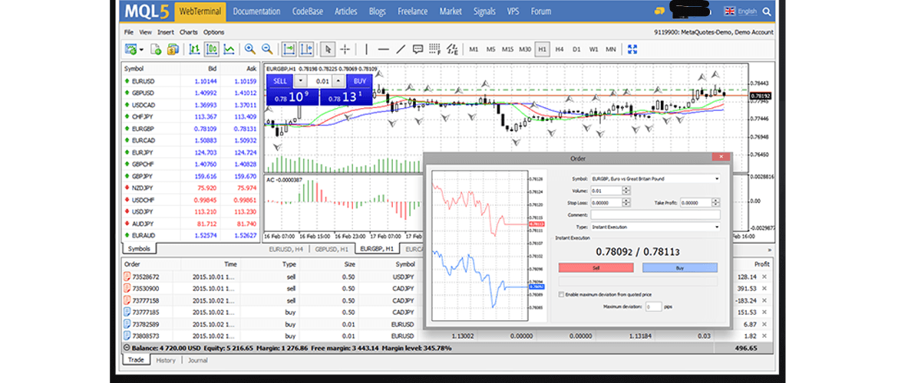This screenshot has height=383, width=921.
Task: Select the horizontal line drawing tool
Action: (x=384, y=49)
